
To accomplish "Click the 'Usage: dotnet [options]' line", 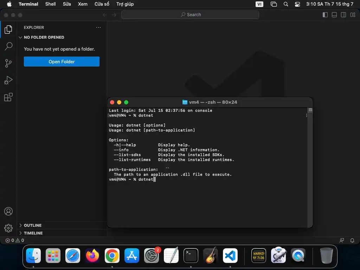I will (137, 125).
